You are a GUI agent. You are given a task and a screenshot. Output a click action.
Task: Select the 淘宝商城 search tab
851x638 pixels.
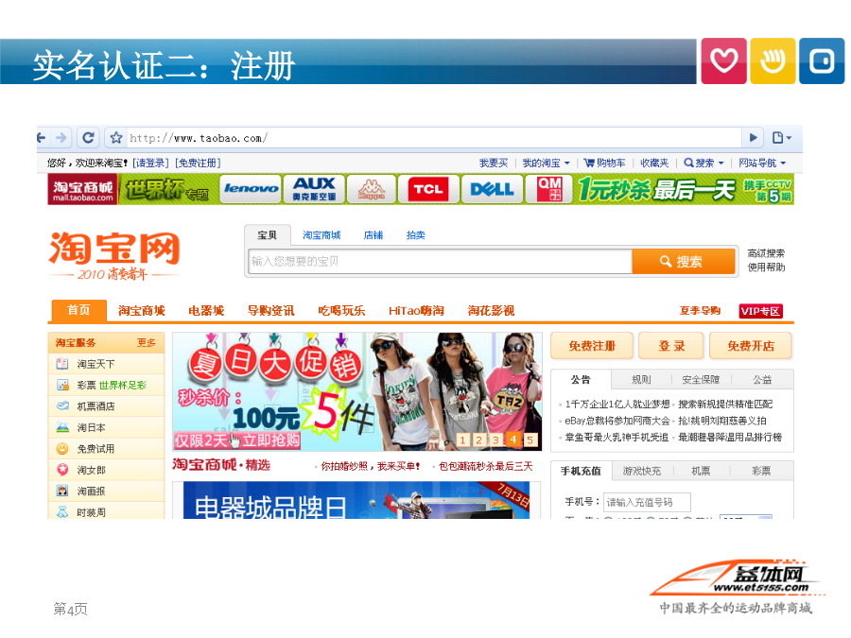[x=321, y=235]
